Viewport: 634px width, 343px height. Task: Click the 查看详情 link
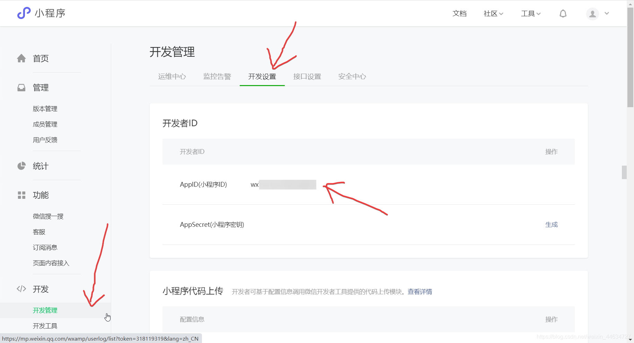420,291
